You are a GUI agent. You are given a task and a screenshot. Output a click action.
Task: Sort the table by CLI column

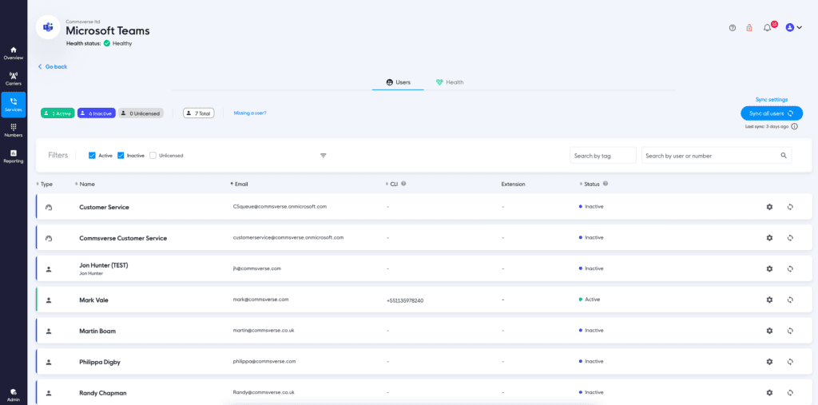click(391, 185)
